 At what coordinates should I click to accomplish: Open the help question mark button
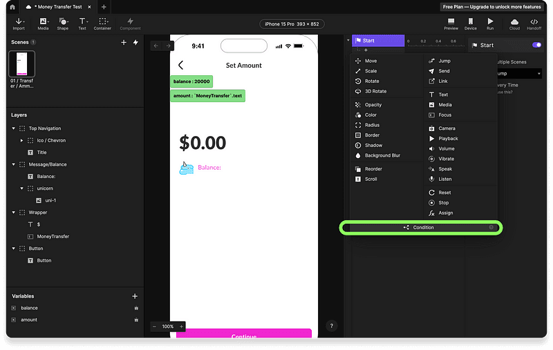332,326
